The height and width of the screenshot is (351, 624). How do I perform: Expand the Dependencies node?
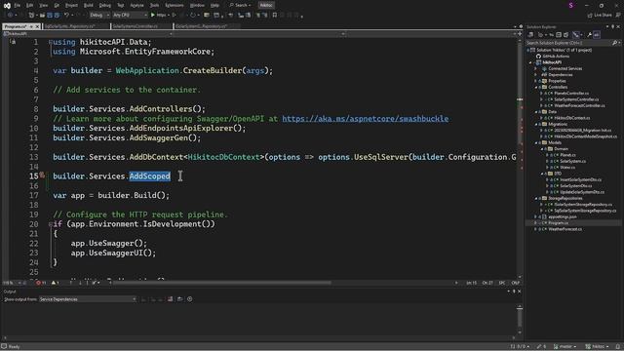[x=536, y=75]
